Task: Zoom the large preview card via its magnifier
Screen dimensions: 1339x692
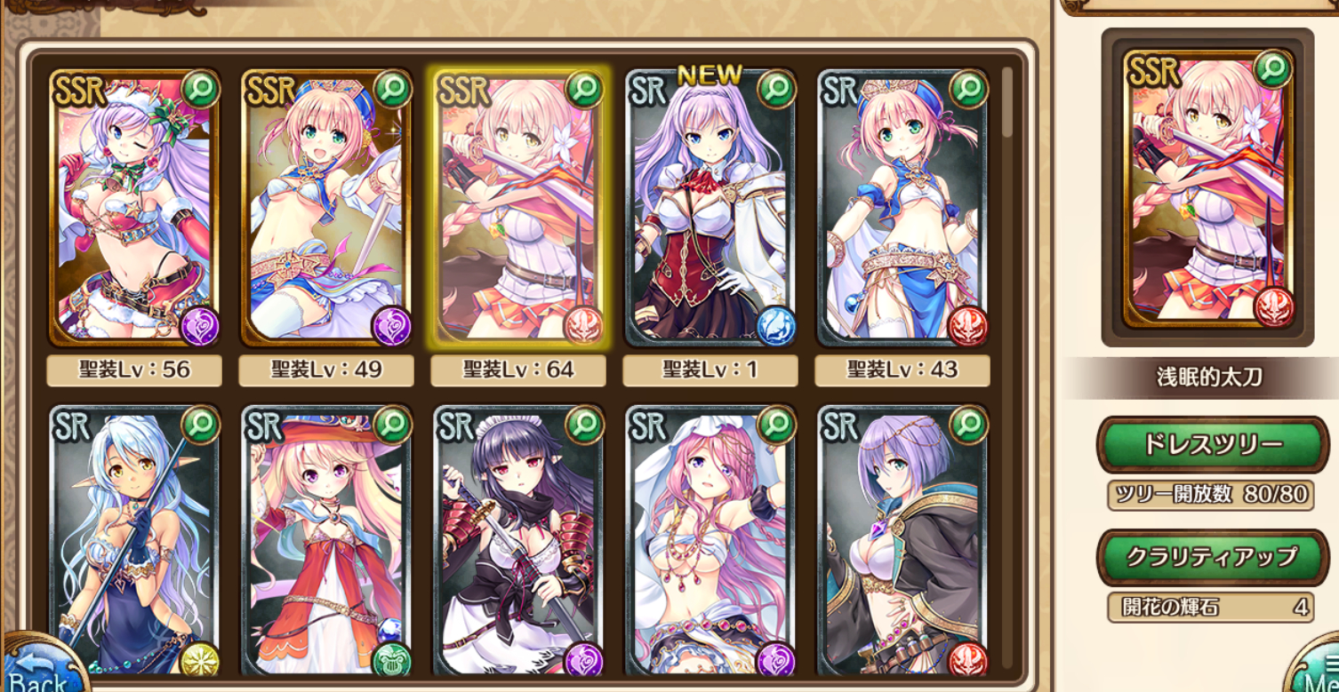Action: (x=1273, y=69)
